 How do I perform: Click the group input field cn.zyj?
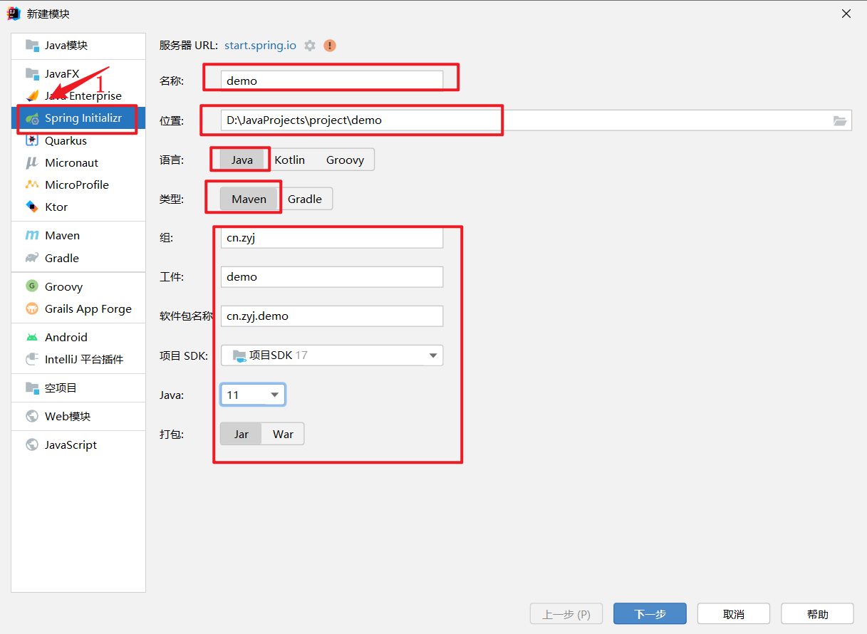(x=331, y=238)
